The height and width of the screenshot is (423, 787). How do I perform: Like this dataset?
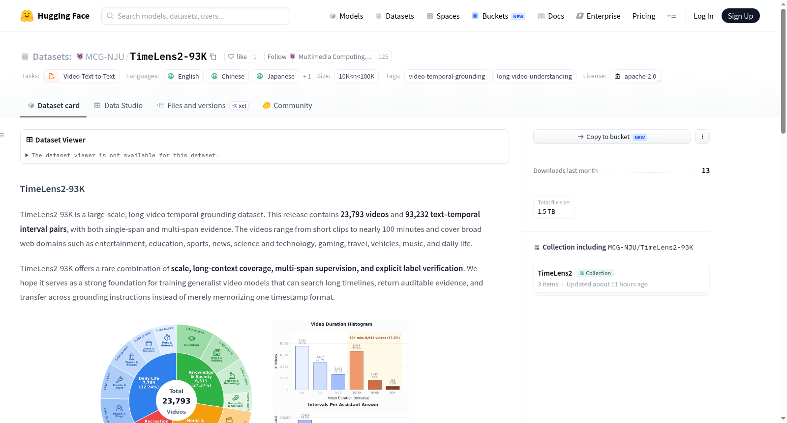coord(238,56)
